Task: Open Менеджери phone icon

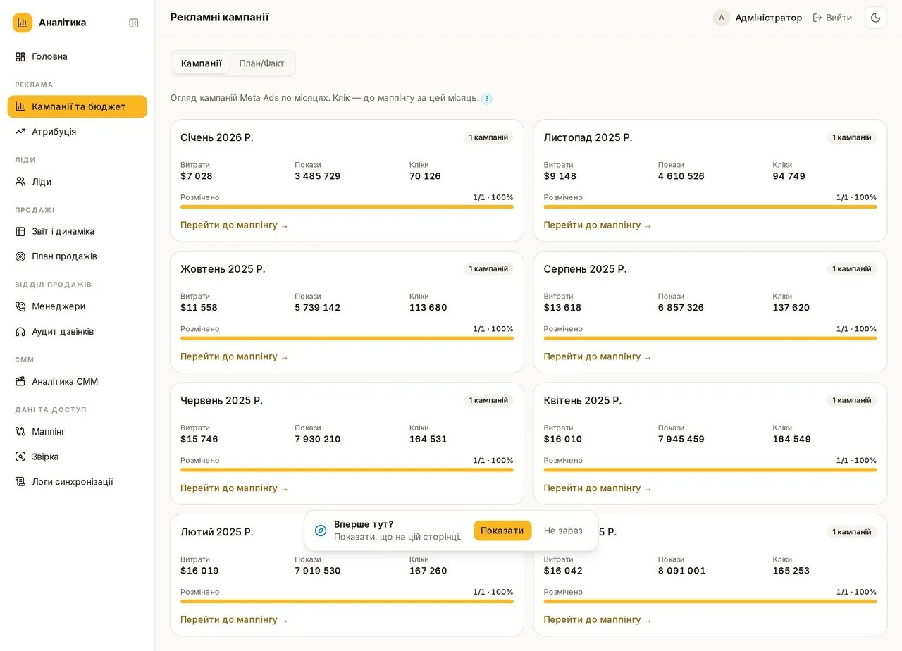Action: [20, 306]
